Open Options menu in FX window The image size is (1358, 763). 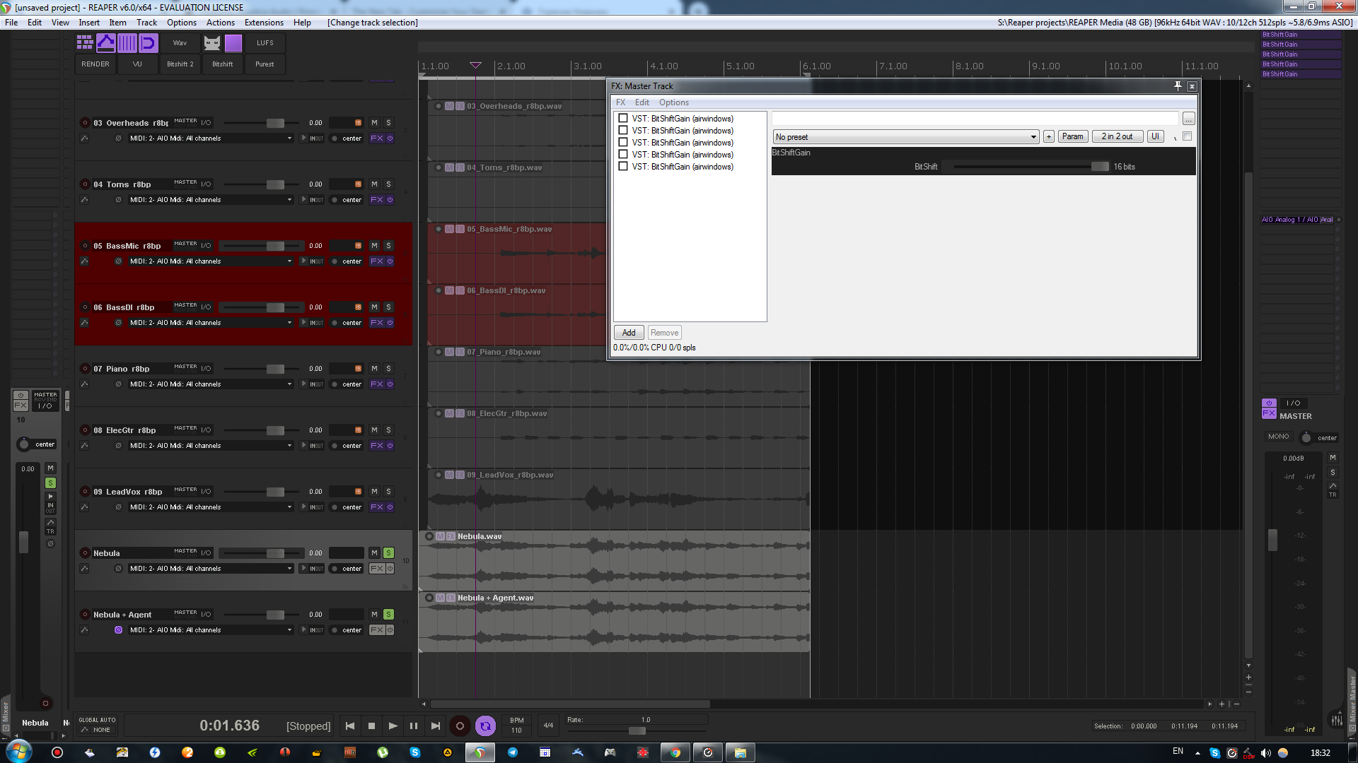673,102
